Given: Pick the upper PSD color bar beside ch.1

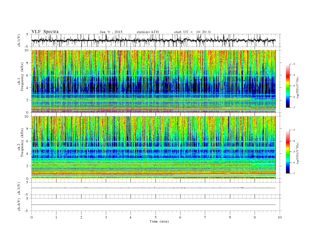Looking at the screenshot, I should [288, 86].
